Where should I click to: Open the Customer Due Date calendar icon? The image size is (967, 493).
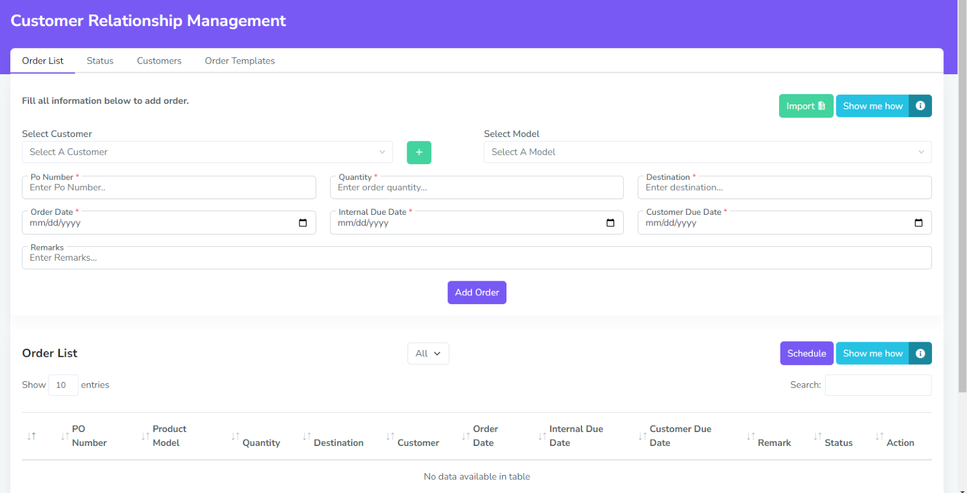click(x=918, y=223)
